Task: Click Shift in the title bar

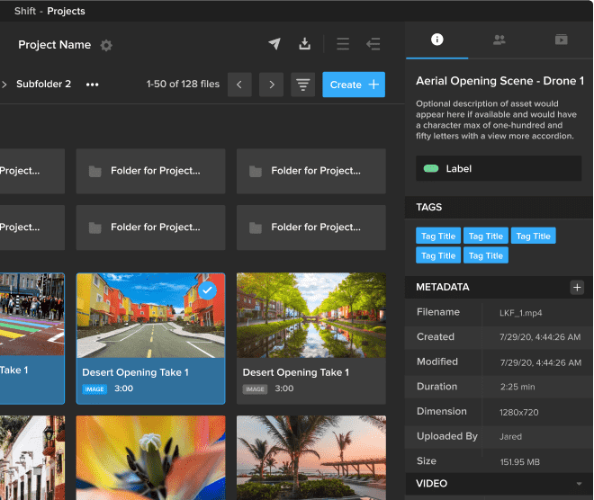Action: point(25,11)
